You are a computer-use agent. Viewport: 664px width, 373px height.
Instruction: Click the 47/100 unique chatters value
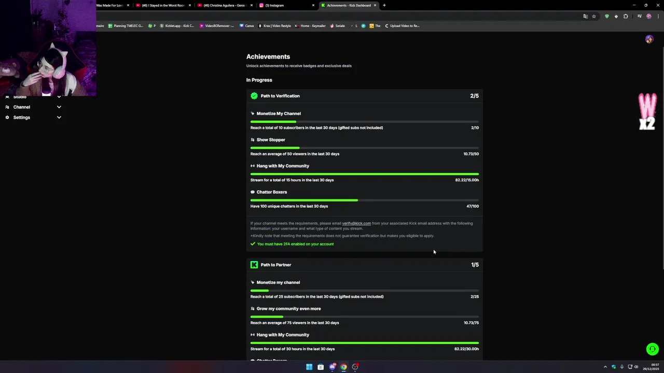tap(473, 206)
